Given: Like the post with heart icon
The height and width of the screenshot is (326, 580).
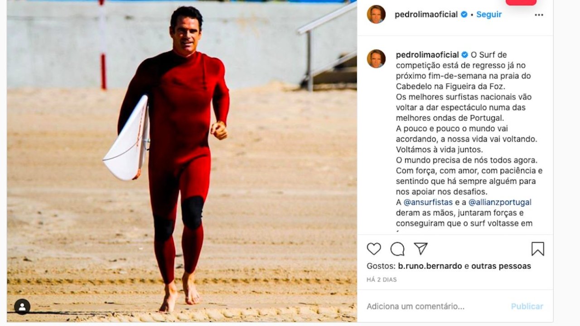Looking at the screenshot, I should coord(374,249).
